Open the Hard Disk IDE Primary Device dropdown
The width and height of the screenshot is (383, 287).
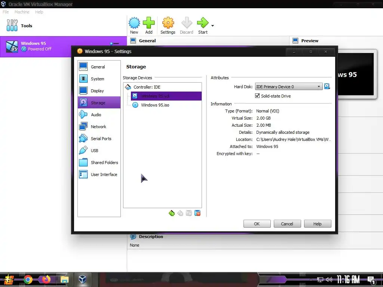click(x=289, y=87)
